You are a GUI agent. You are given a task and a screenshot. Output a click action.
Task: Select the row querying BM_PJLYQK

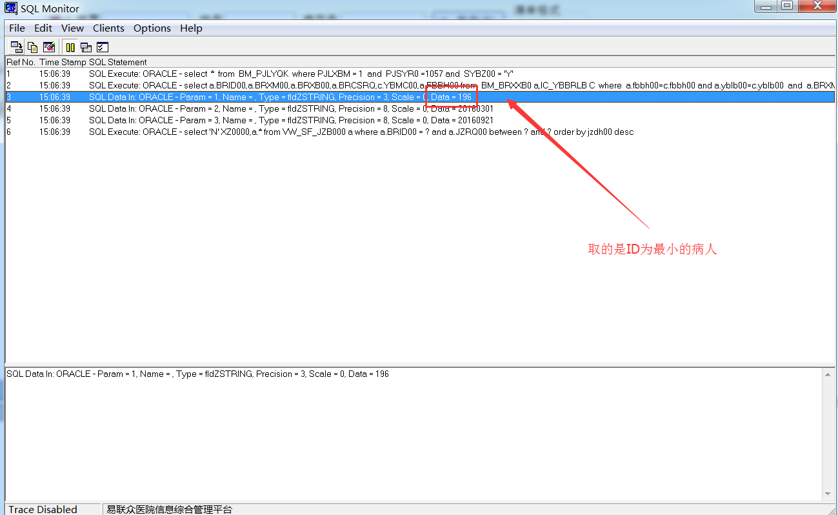coord(420,74)
